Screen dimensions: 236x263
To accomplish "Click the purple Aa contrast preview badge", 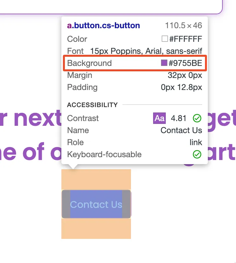I will click(159, 118).
